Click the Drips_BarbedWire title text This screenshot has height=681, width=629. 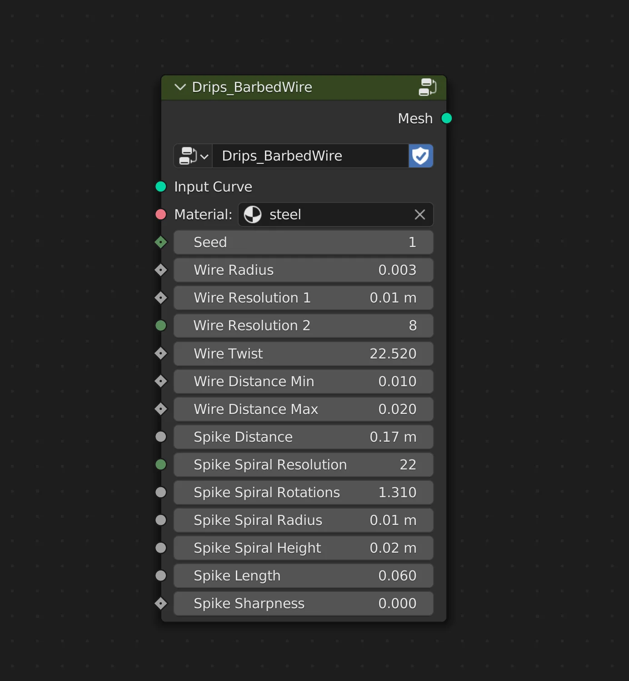pyautogui.click(x=253, y=87)
